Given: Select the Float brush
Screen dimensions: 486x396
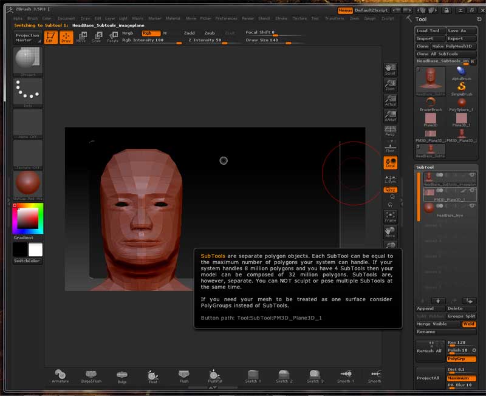Looking at the screenshot, I should (153, 377).
